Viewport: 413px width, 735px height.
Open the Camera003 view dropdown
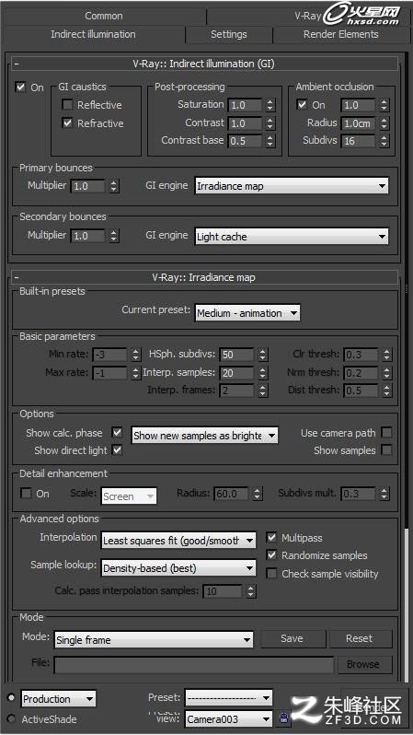228,718
